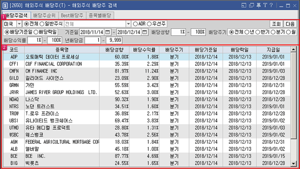Click the vertical scrollbar thumb of results table
The height and width of the screenshot is (169, 300).
coord(293,95)
